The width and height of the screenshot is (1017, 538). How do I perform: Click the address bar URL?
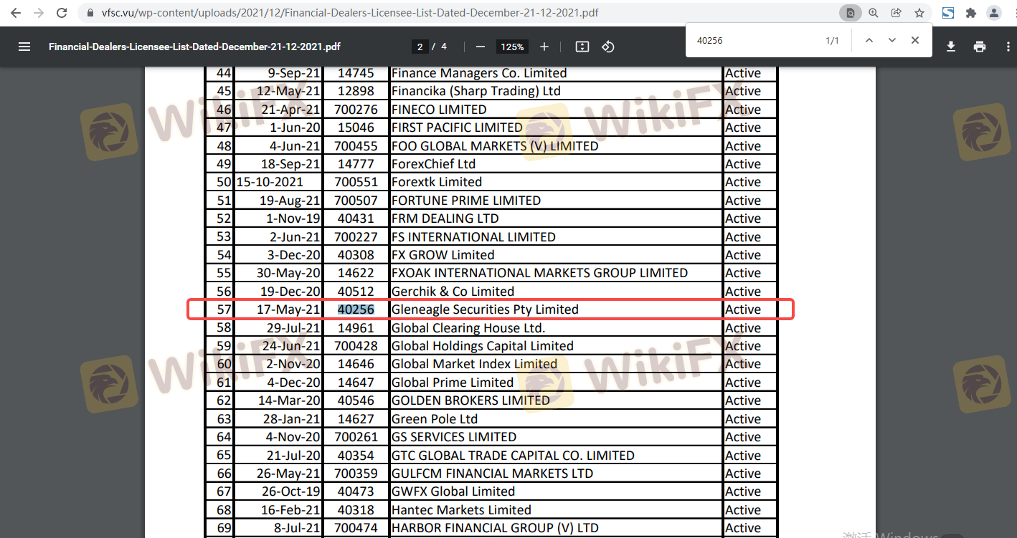[x=350, y=13]
